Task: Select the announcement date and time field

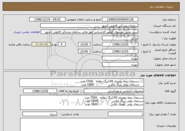Action: click(47, 19)
